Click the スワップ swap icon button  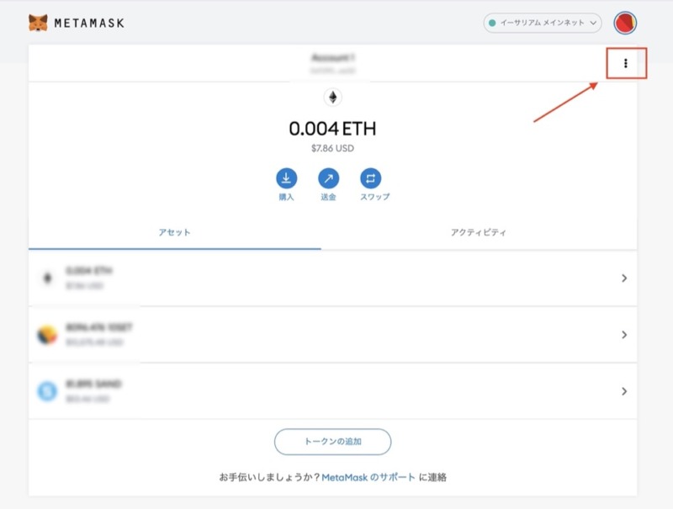(x=371, y=178)
